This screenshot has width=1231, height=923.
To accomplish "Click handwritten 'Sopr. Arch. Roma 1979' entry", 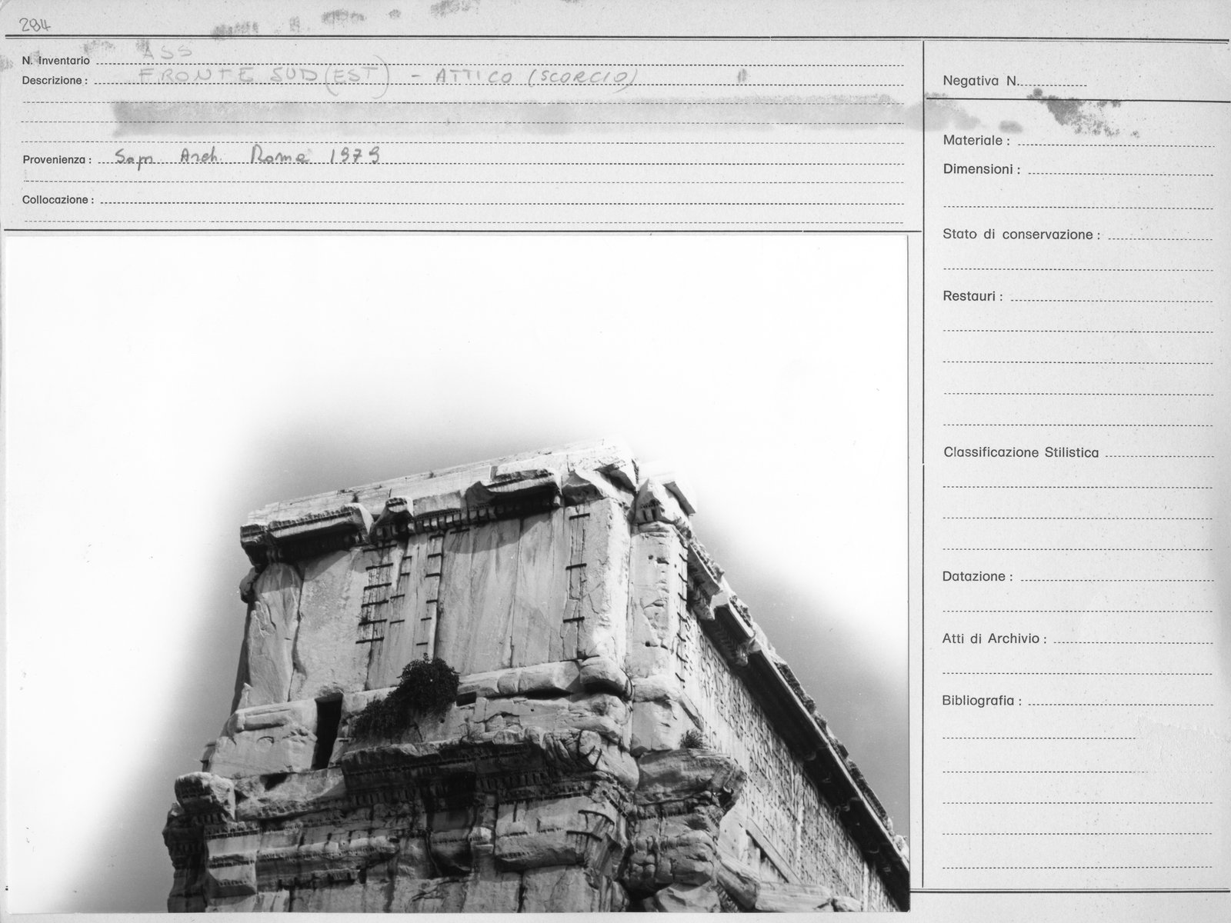I will tap(248, 156).
